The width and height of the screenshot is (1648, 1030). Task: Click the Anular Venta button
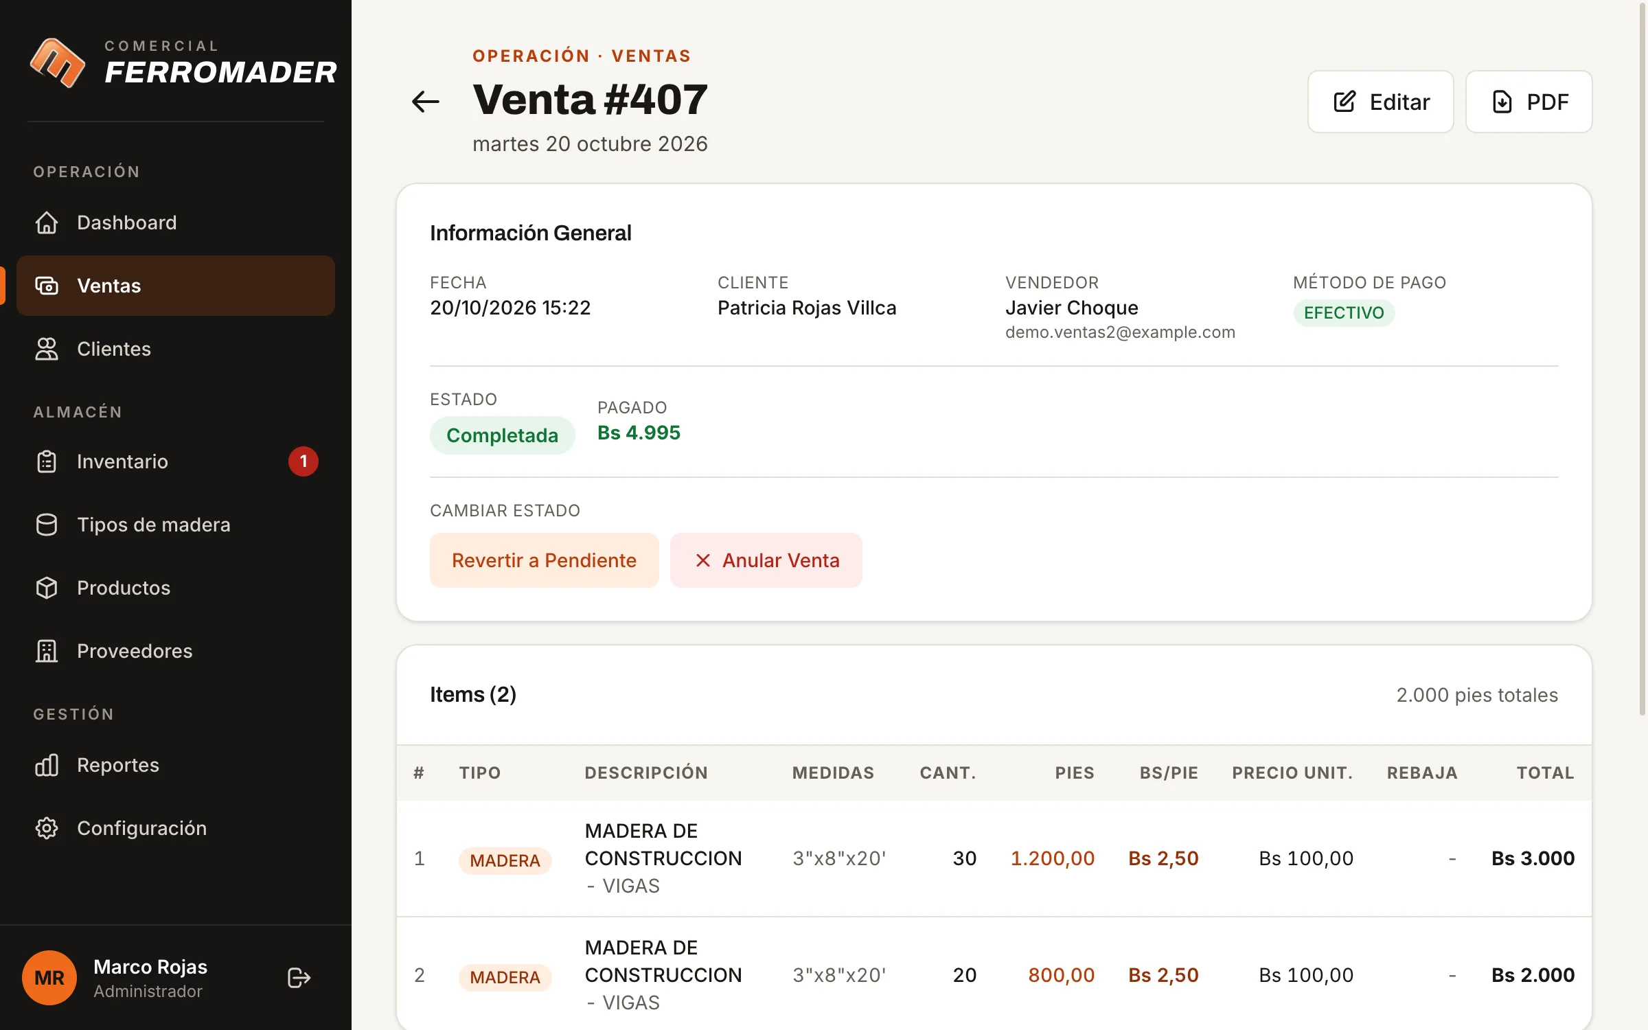pyautogui.click(x=766, y=560)
